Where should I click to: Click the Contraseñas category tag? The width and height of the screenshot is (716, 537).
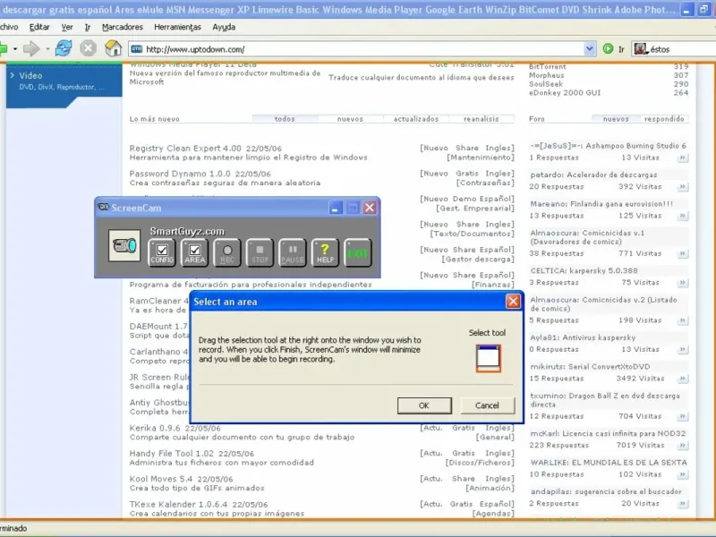[485, 183]
